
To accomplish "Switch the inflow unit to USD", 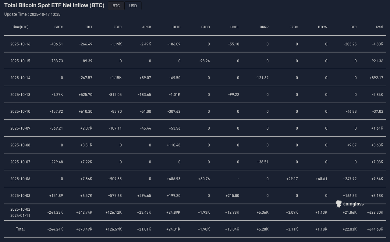I will coord(133,6).
